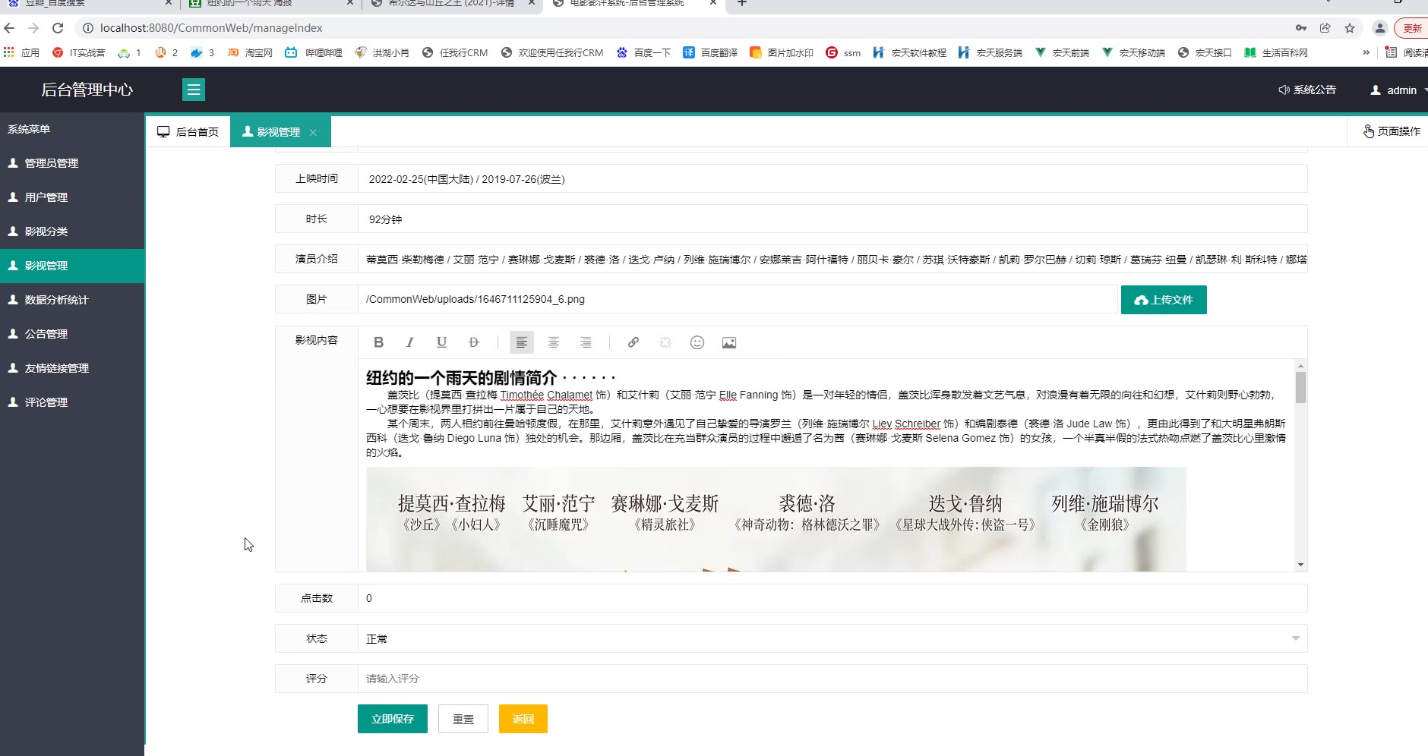The image size is (1428, 756).
Task: Open the 哔哩哔哩 bookmark
Action: click(314, 52)
